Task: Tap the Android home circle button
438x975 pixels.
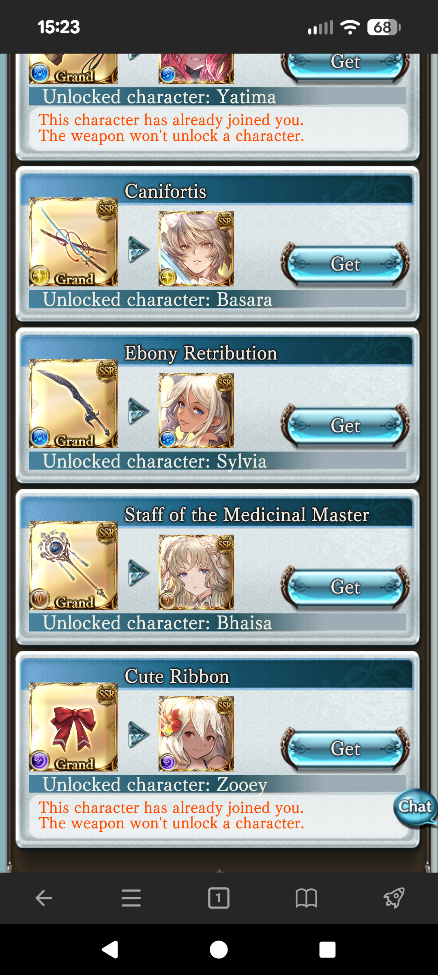Action: pyautogui.click(x=219, y=950)
